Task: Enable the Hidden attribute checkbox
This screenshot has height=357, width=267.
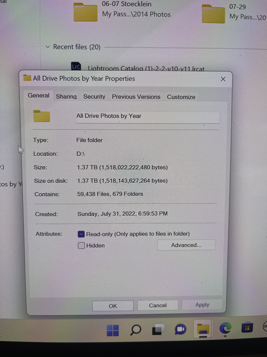Action: (81, 246)
